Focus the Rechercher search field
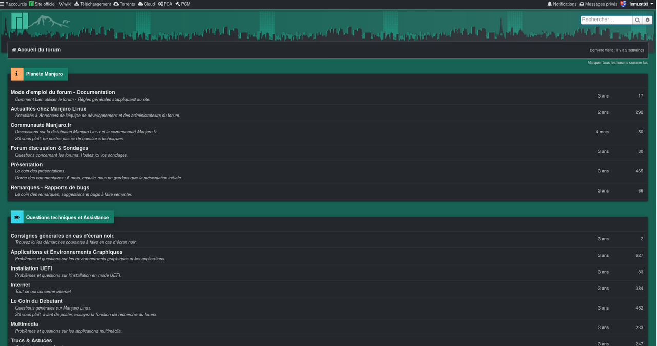 point(606,20)
